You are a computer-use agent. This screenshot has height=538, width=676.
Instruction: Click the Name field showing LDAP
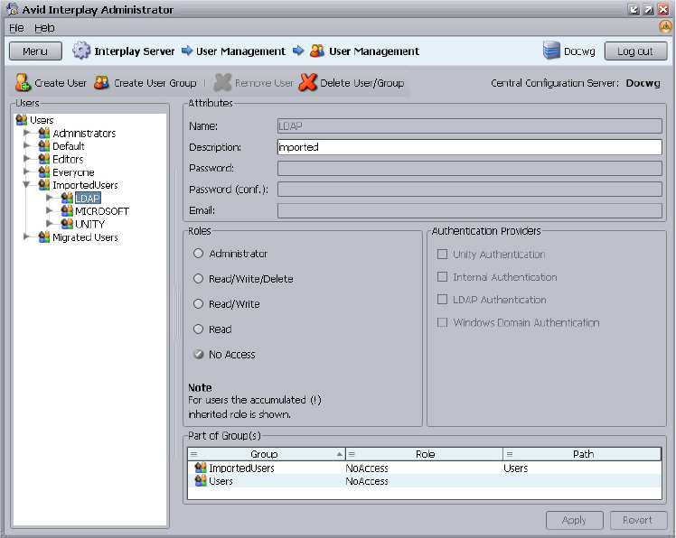tap(469, 125)
